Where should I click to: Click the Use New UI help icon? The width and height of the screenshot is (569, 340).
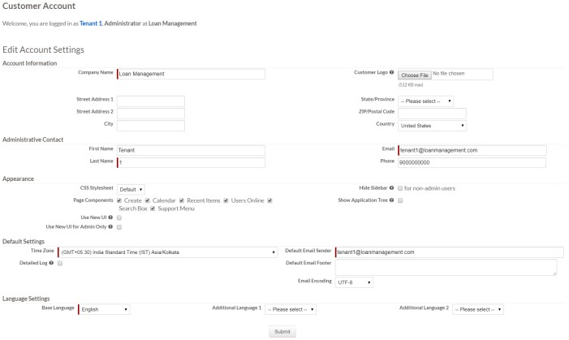(110, 217)
